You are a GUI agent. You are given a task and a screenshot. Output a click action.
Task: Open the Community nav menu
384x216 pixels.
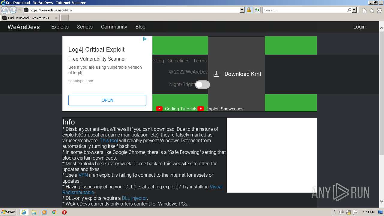tap(114, 27)
